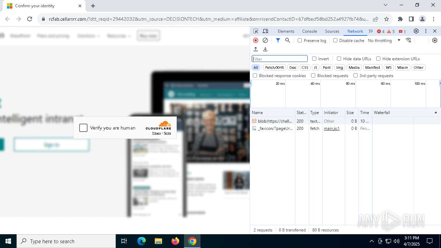The height and width of the screenshot is (248, 441).
Task: Filter requests by WS type
Action: 389,68
